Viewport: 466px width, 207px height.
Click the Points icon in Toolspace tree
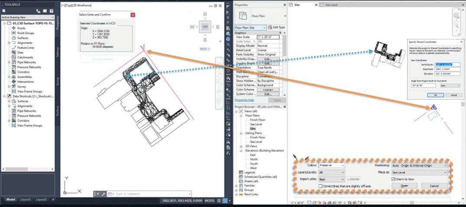pos(14,28)
